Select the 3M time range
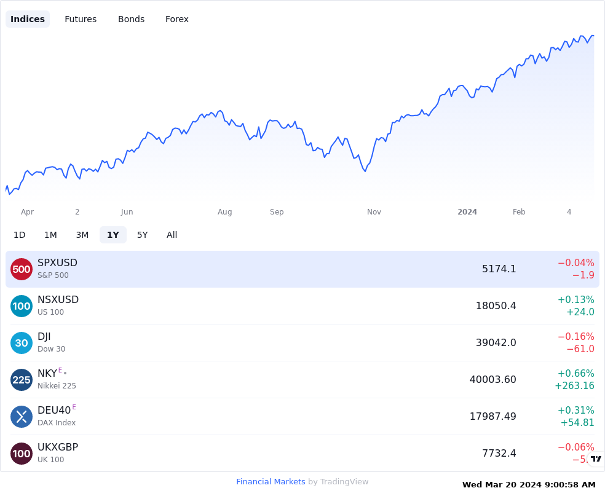This screenshot has height=504, width=605. coord(82,235)
